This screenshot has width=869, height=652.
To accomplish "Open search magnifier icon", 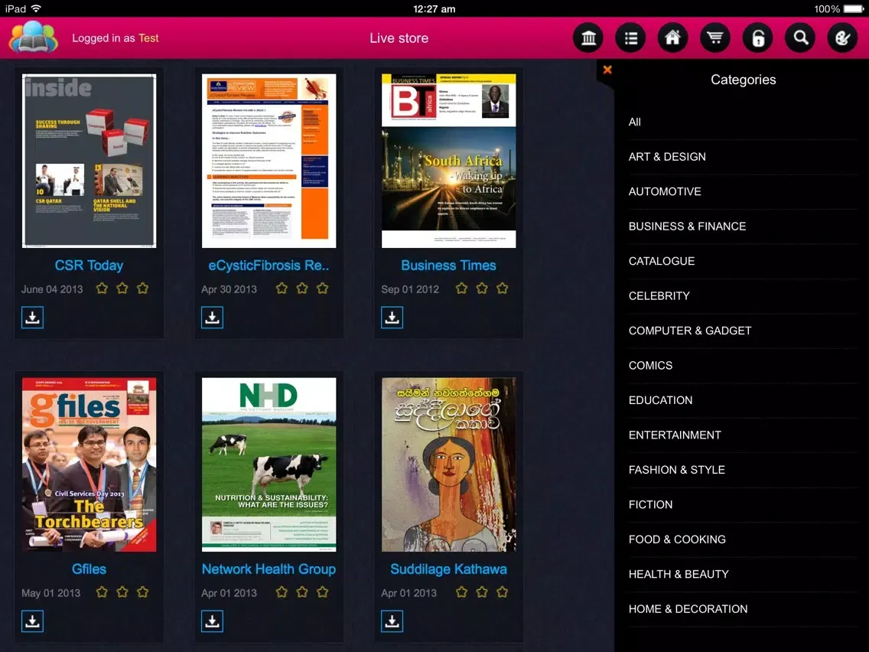I will tap(800, 37).
